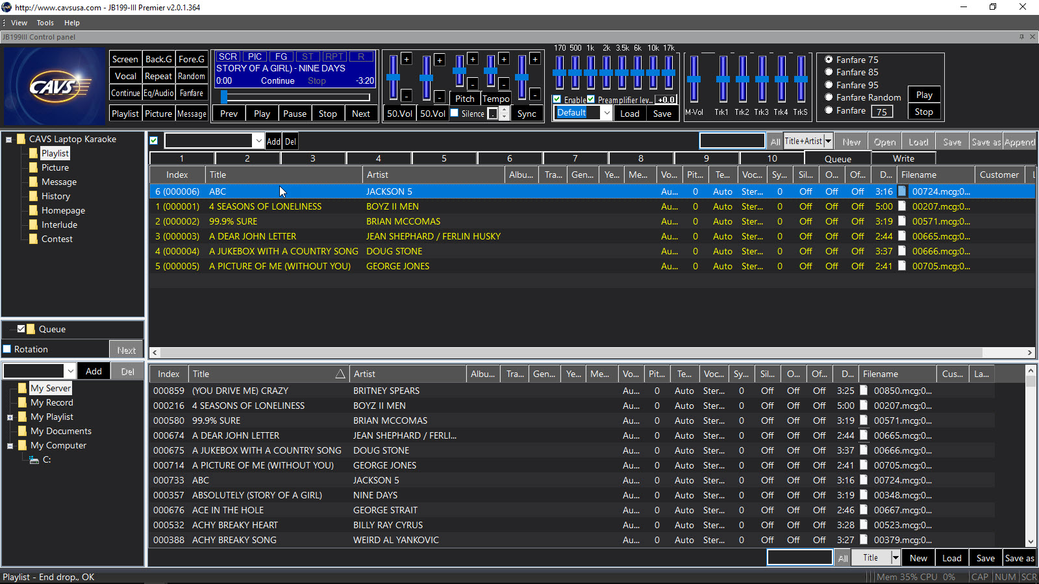Click the Homepage folder icon

click(x=33, y=210)
